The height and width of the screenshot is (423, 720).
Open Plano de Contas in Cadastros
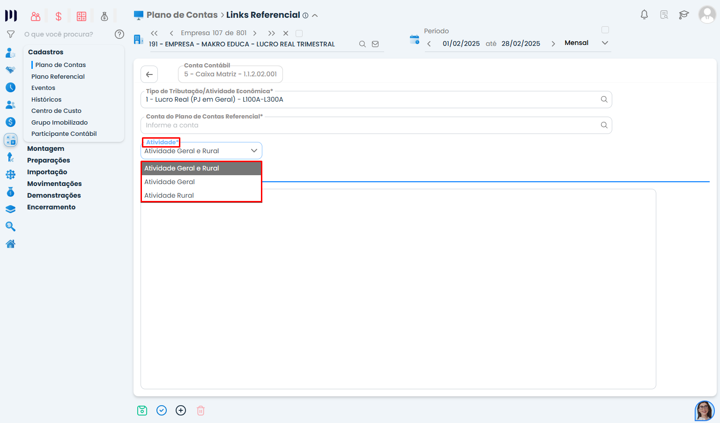[x=60, y=65]
